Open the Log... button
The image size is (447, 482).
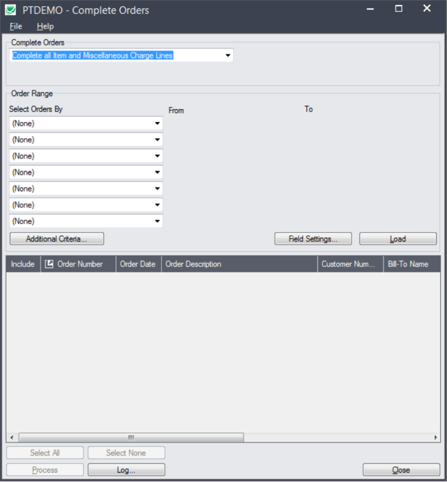tap(126, 470)
